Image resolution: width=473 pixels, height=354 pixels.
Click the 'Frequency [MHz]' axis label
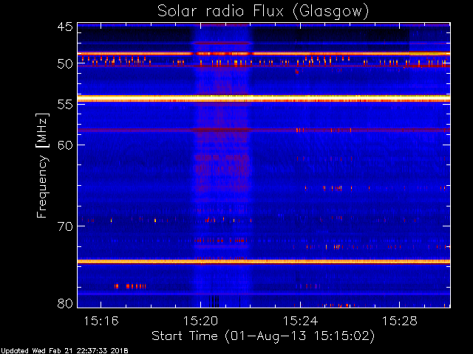coord(42,165)
